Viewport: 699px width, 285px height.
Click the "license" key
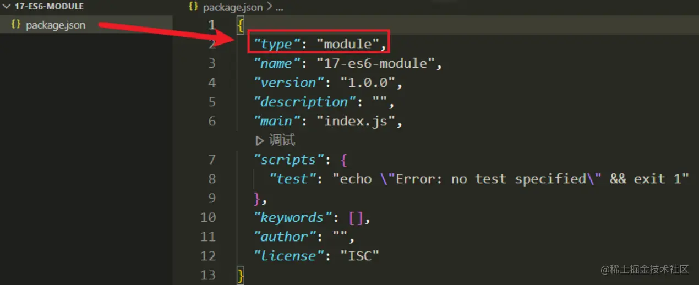click(x=288, y=256)
